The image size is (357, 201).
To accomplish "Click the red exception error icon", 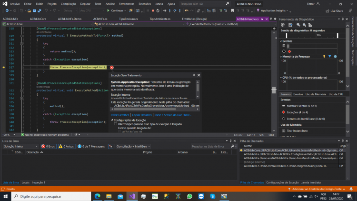I will [x=111, y=68].
